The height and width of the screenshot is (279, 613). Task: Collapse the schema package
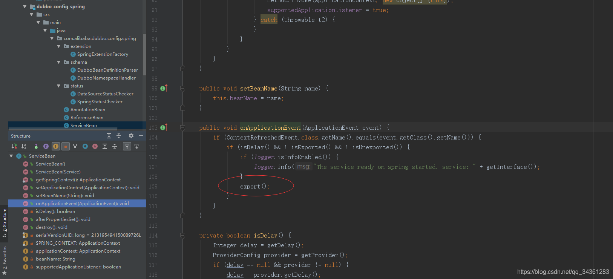[x=59, y=62]
